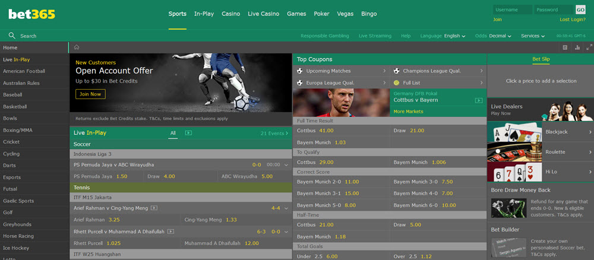Click stream icon beside Arief Rahman match
This screenshot has width=594, height=260.
pyautogui.click(x=154, y=208)
